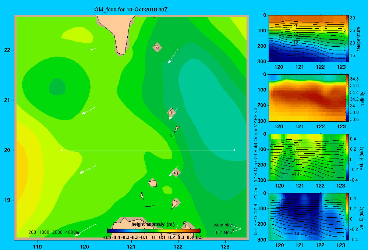Click the dark green eddy center near 21.2N 119.4E
This screenshot has height=250, width=368.
click(57, 87)
